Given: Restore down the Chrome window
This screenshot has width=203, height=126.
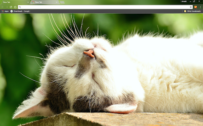Looking at the screenshot, I should [194, 1].
